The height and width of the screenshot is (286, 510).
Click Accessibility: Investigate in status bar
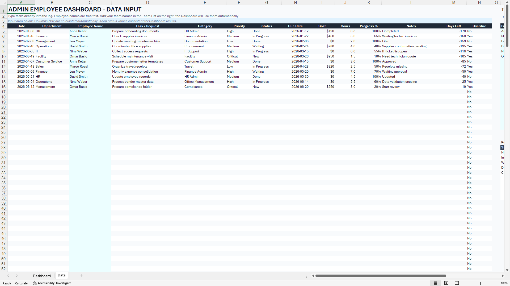[x=52, y=283]
